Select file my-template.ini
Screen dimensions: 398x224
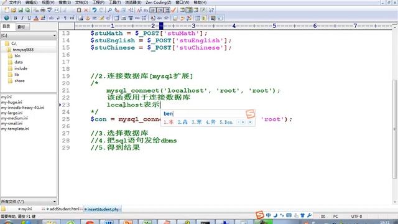click(x=15, y=129)
